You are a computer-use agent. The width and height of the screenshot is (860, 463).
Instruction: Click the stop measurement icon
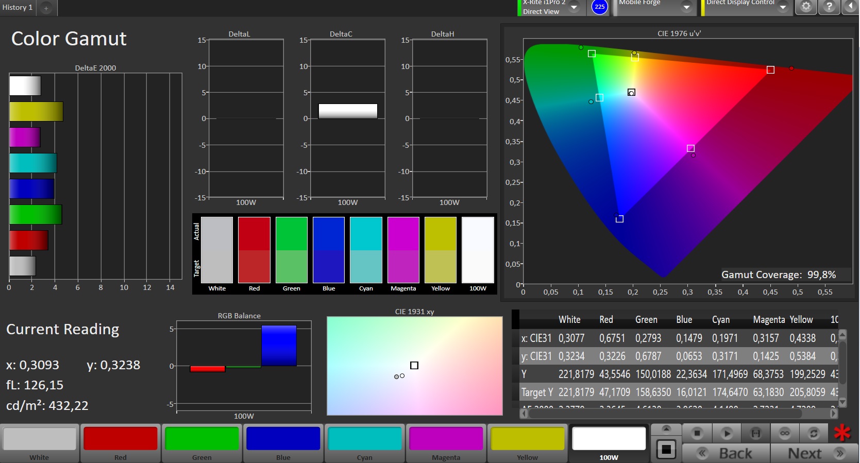click(697, 433)
